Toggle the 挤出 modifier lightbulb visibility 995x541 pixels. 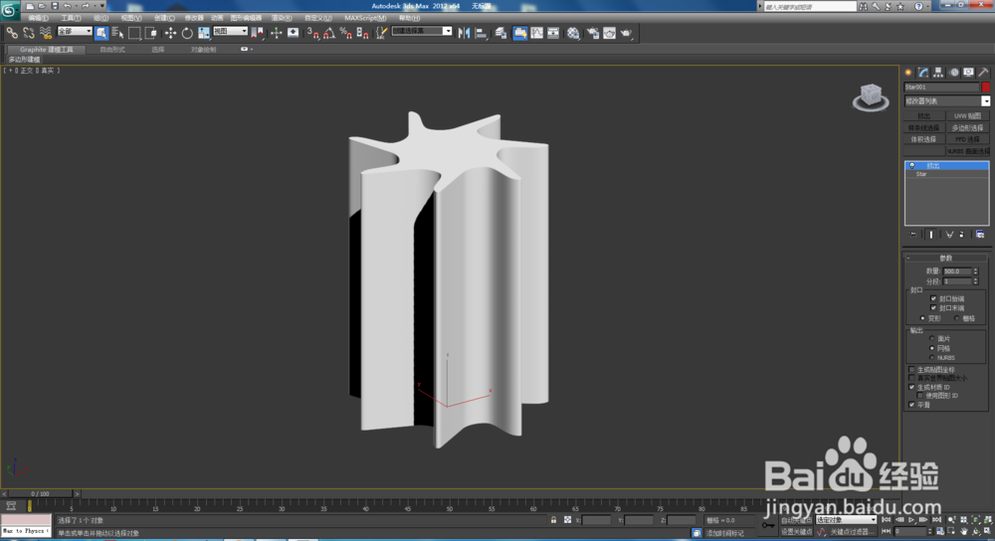click(912, 165)
